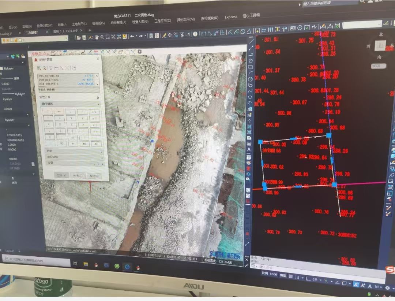Click the 1/x key on calculator keypad
This screenshot has width=395, height=301.
(94, 112)
